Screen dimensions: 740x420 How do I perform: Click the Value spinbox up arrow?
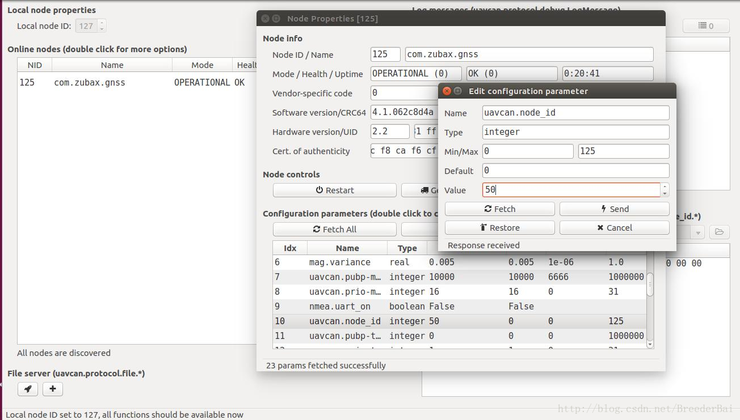coord(665,186)
